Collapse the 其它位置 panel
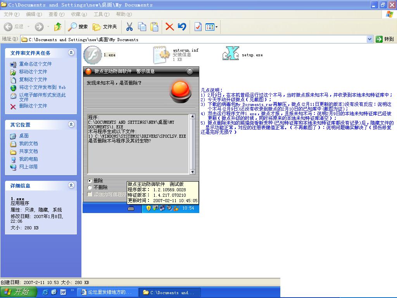Screen dimensions: 397x298 click(71, 125)
